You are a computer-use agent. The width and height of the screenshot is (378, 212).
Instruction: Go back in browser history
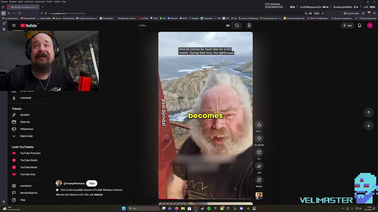click(x=9, y=13)
